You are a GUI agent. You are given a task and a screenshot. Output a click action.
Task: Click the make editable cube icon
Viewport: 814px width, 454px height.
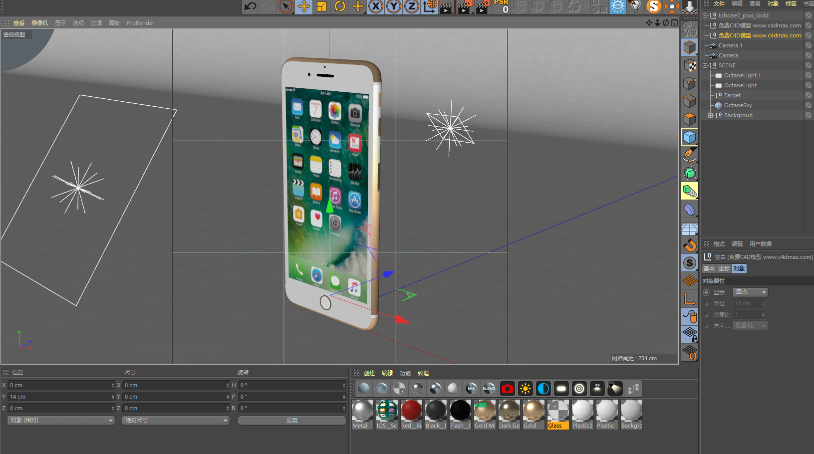click(690, 47)
